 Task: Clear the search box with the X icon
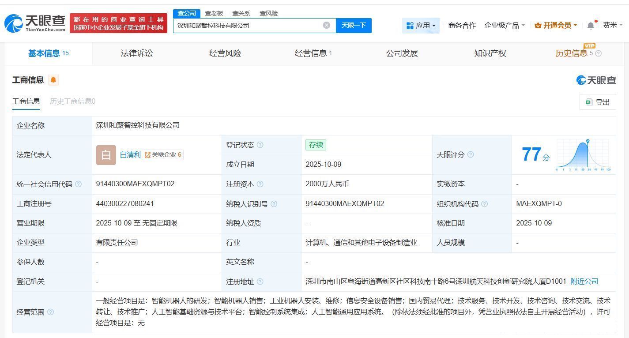(327, 25)
